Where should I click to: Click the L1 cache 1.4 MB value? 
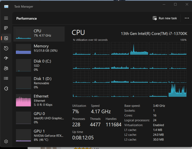(x=158, y=130)
